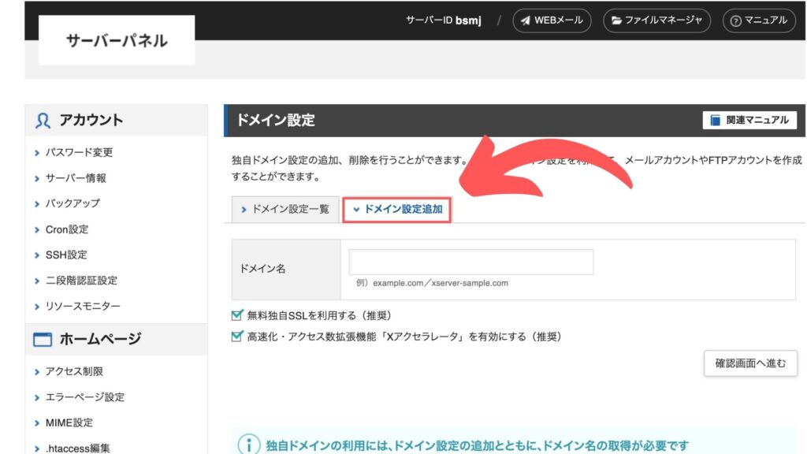
Task: Click the アカウント person icon
Action: (43, 121)
